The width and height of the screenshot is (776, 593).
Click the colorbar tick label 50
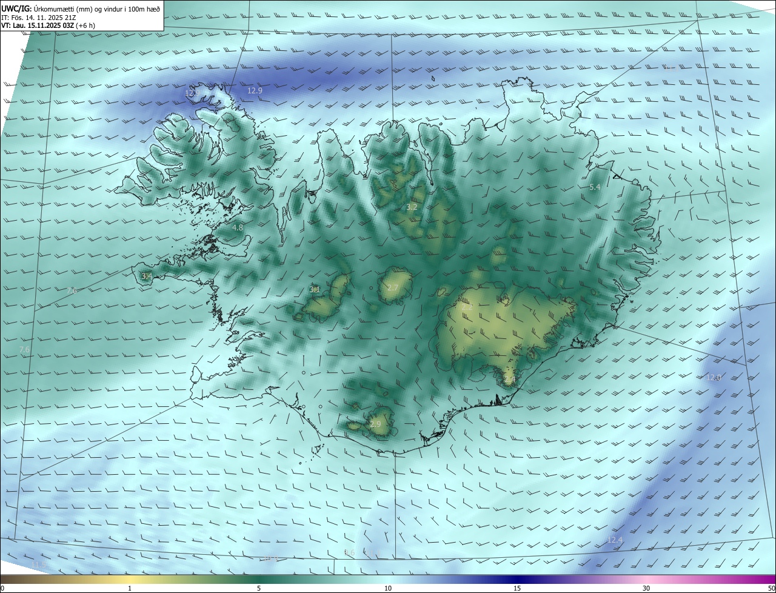(x=771, y=588)
